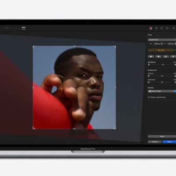This screenshot has height=176, width=176.
Task: Click the top-right crop corner handle
Action: click(115, 47)
